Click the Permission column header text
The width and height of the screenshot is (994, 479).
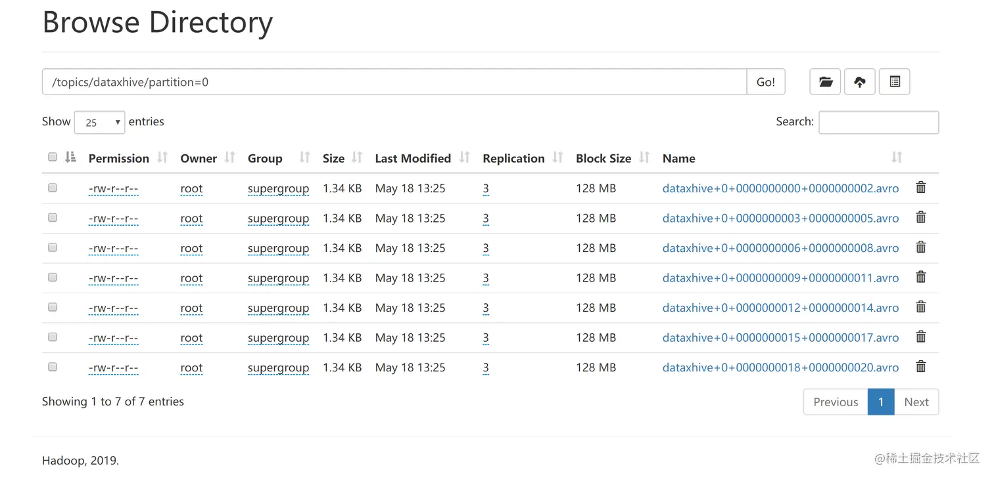click(119, 158)
